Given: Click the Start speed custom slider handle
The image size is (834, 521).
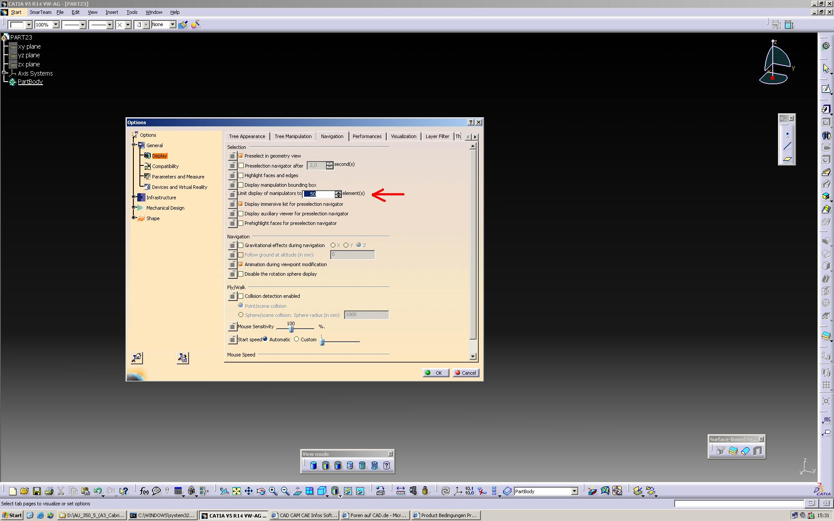Looking at the screenshot, I should pyautogui.click(x=322, y=342).
